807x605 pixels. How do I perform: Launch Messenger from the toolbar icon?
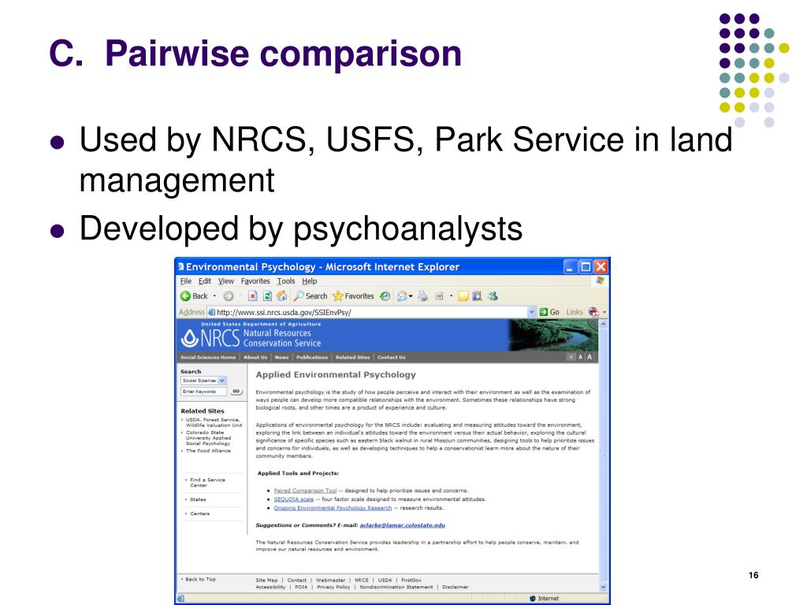(x=493, y=296)
